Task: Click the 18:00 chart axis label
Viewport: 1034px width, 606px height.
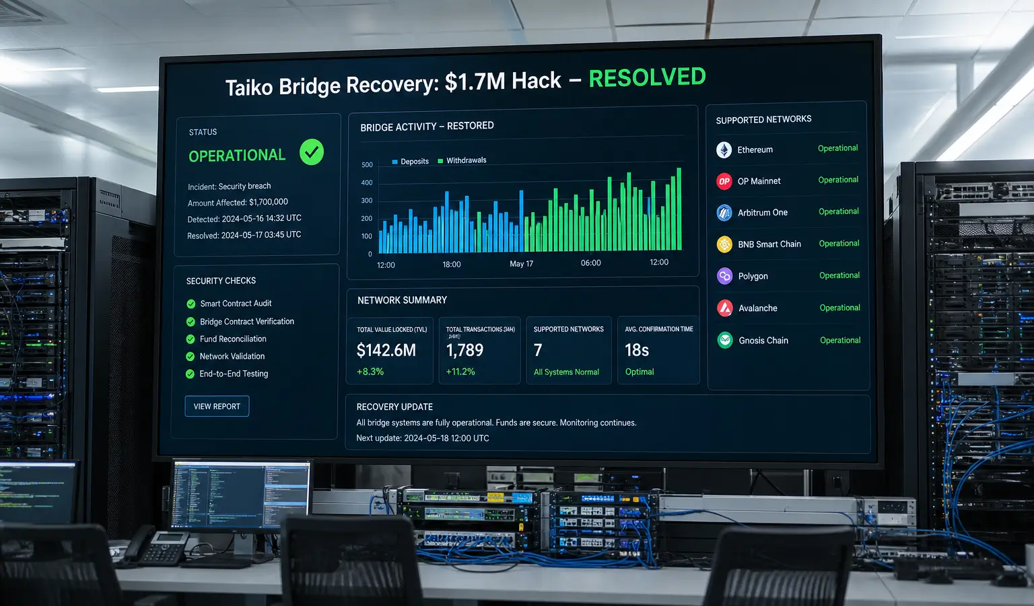Action: pyautogui.click(x=452, y=265)
